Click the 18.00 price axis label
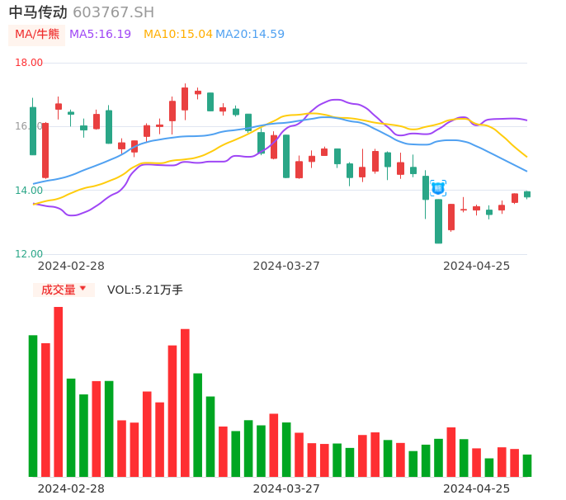The height and width of the screenshot is (500, 566). 29,63
